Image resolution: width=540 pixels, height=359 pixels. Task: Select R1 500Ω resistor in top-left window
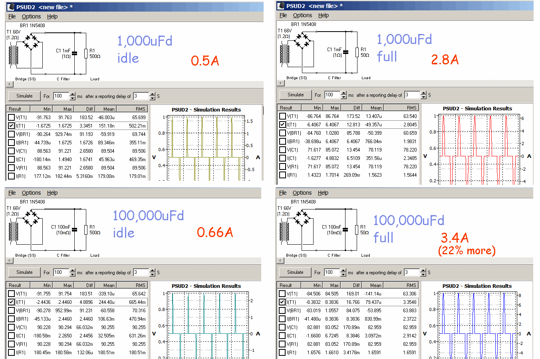(x=86, y=54)
